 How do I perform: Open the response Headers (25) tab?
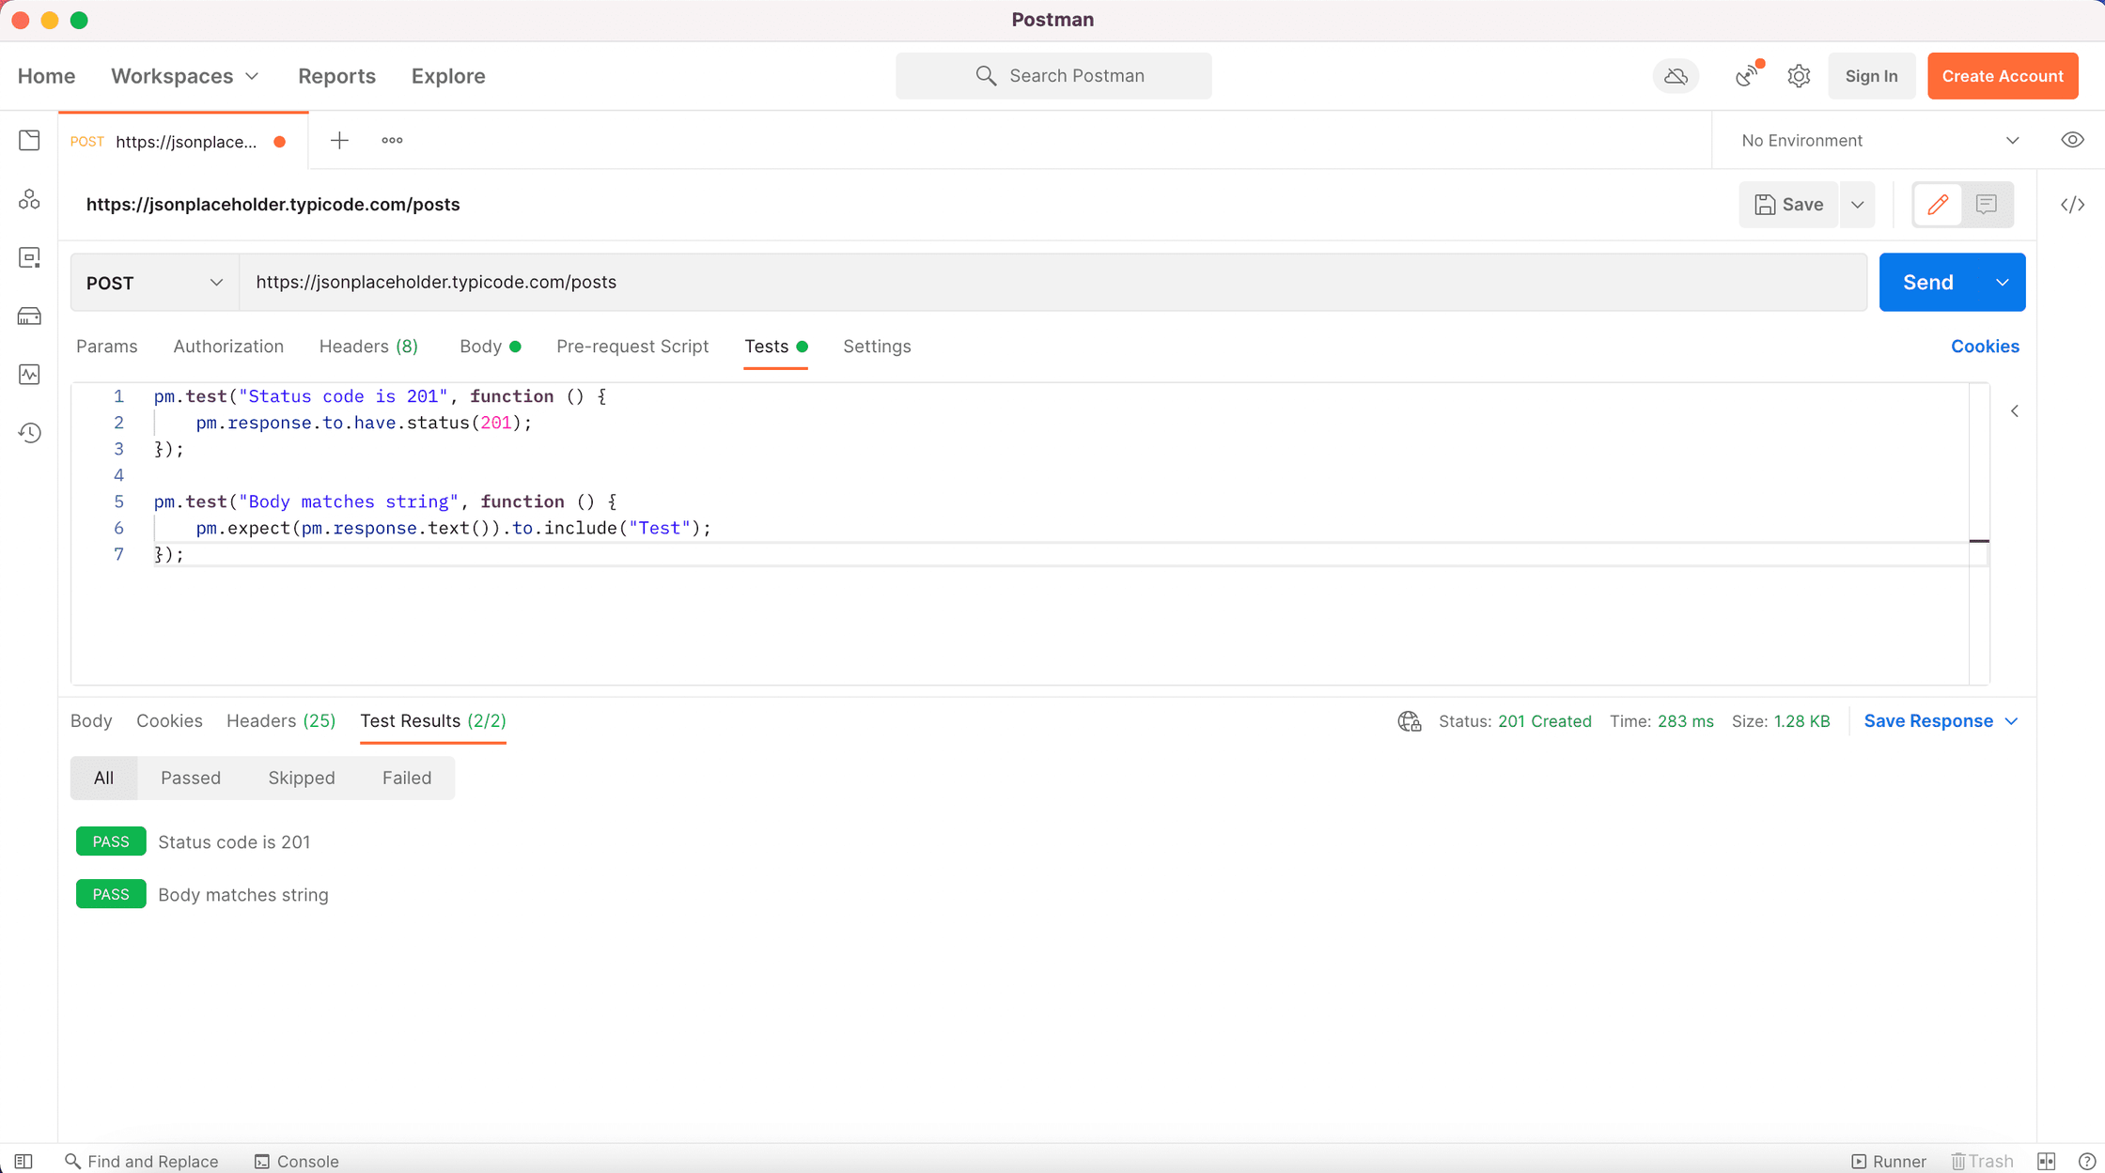280,721
